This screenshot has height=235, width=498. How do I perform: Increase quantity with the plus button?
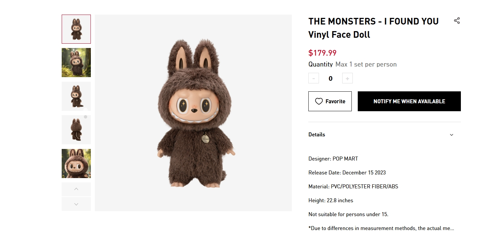[x=347, y=78]
